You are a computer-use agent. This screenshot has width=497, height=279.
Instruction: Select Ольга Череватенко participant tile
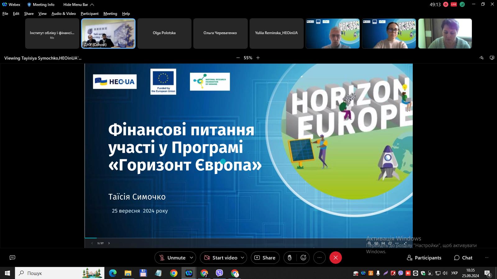click(x=220, y=34)
